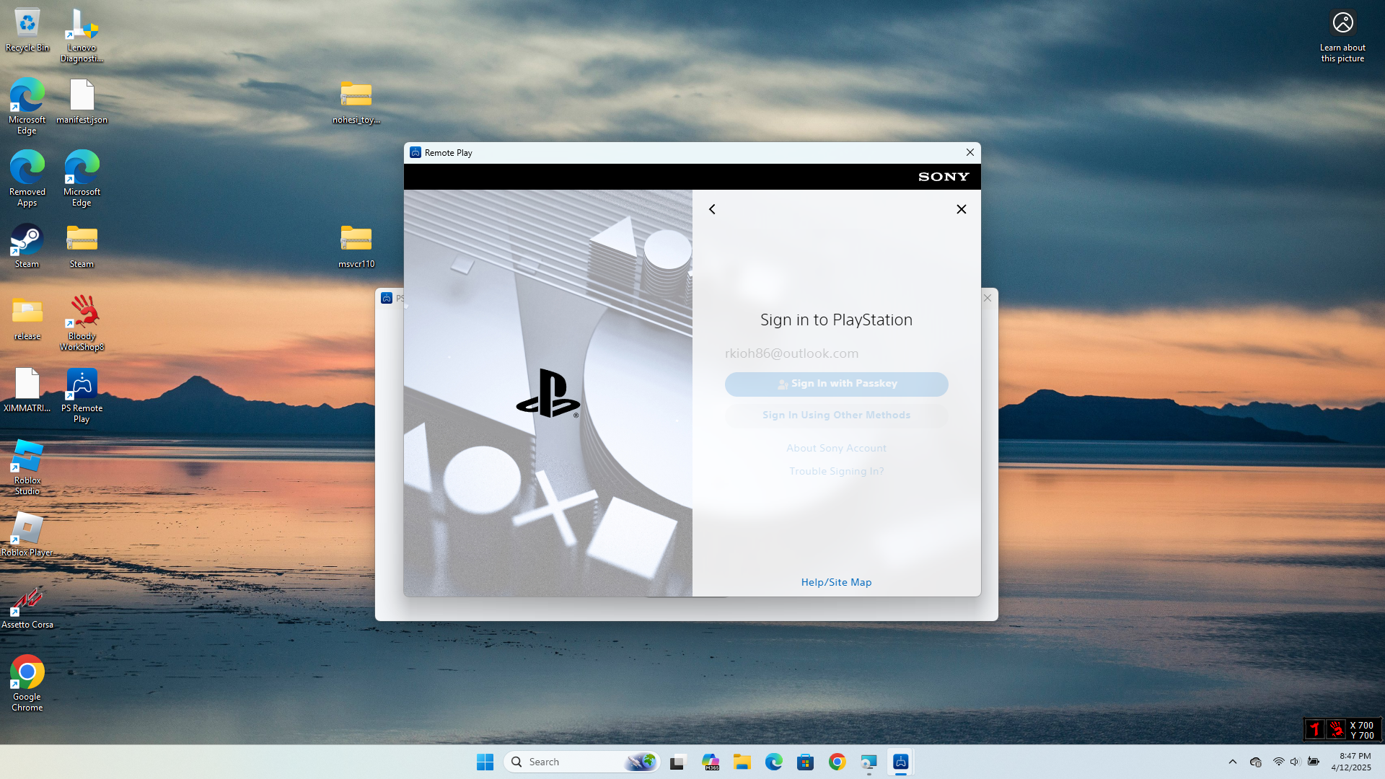Click the rkioh86@outlook.com email field

pos(836,353)
